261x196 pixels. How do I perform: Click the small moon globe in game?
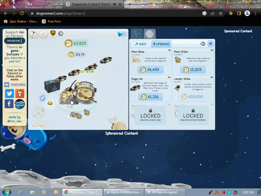click(x=39, y=113)
